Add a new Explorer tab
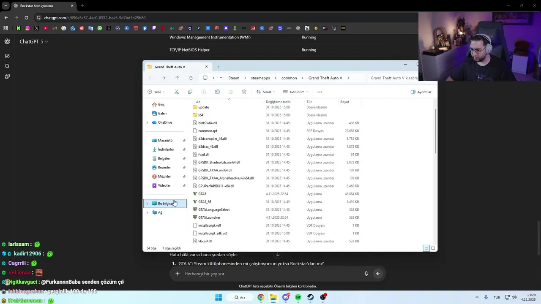Image resolution: width=541 pixels, height=304 pixels. pyautogui.click(x=219, y=67)
